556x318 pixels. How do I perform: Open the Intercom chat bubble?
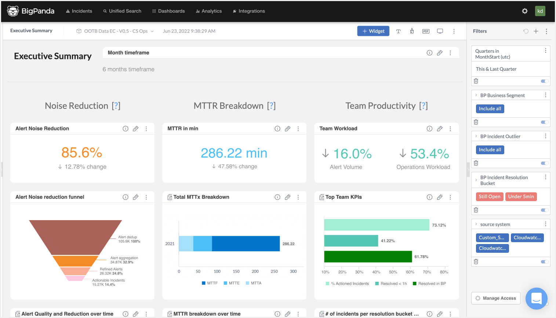(536, 299)
